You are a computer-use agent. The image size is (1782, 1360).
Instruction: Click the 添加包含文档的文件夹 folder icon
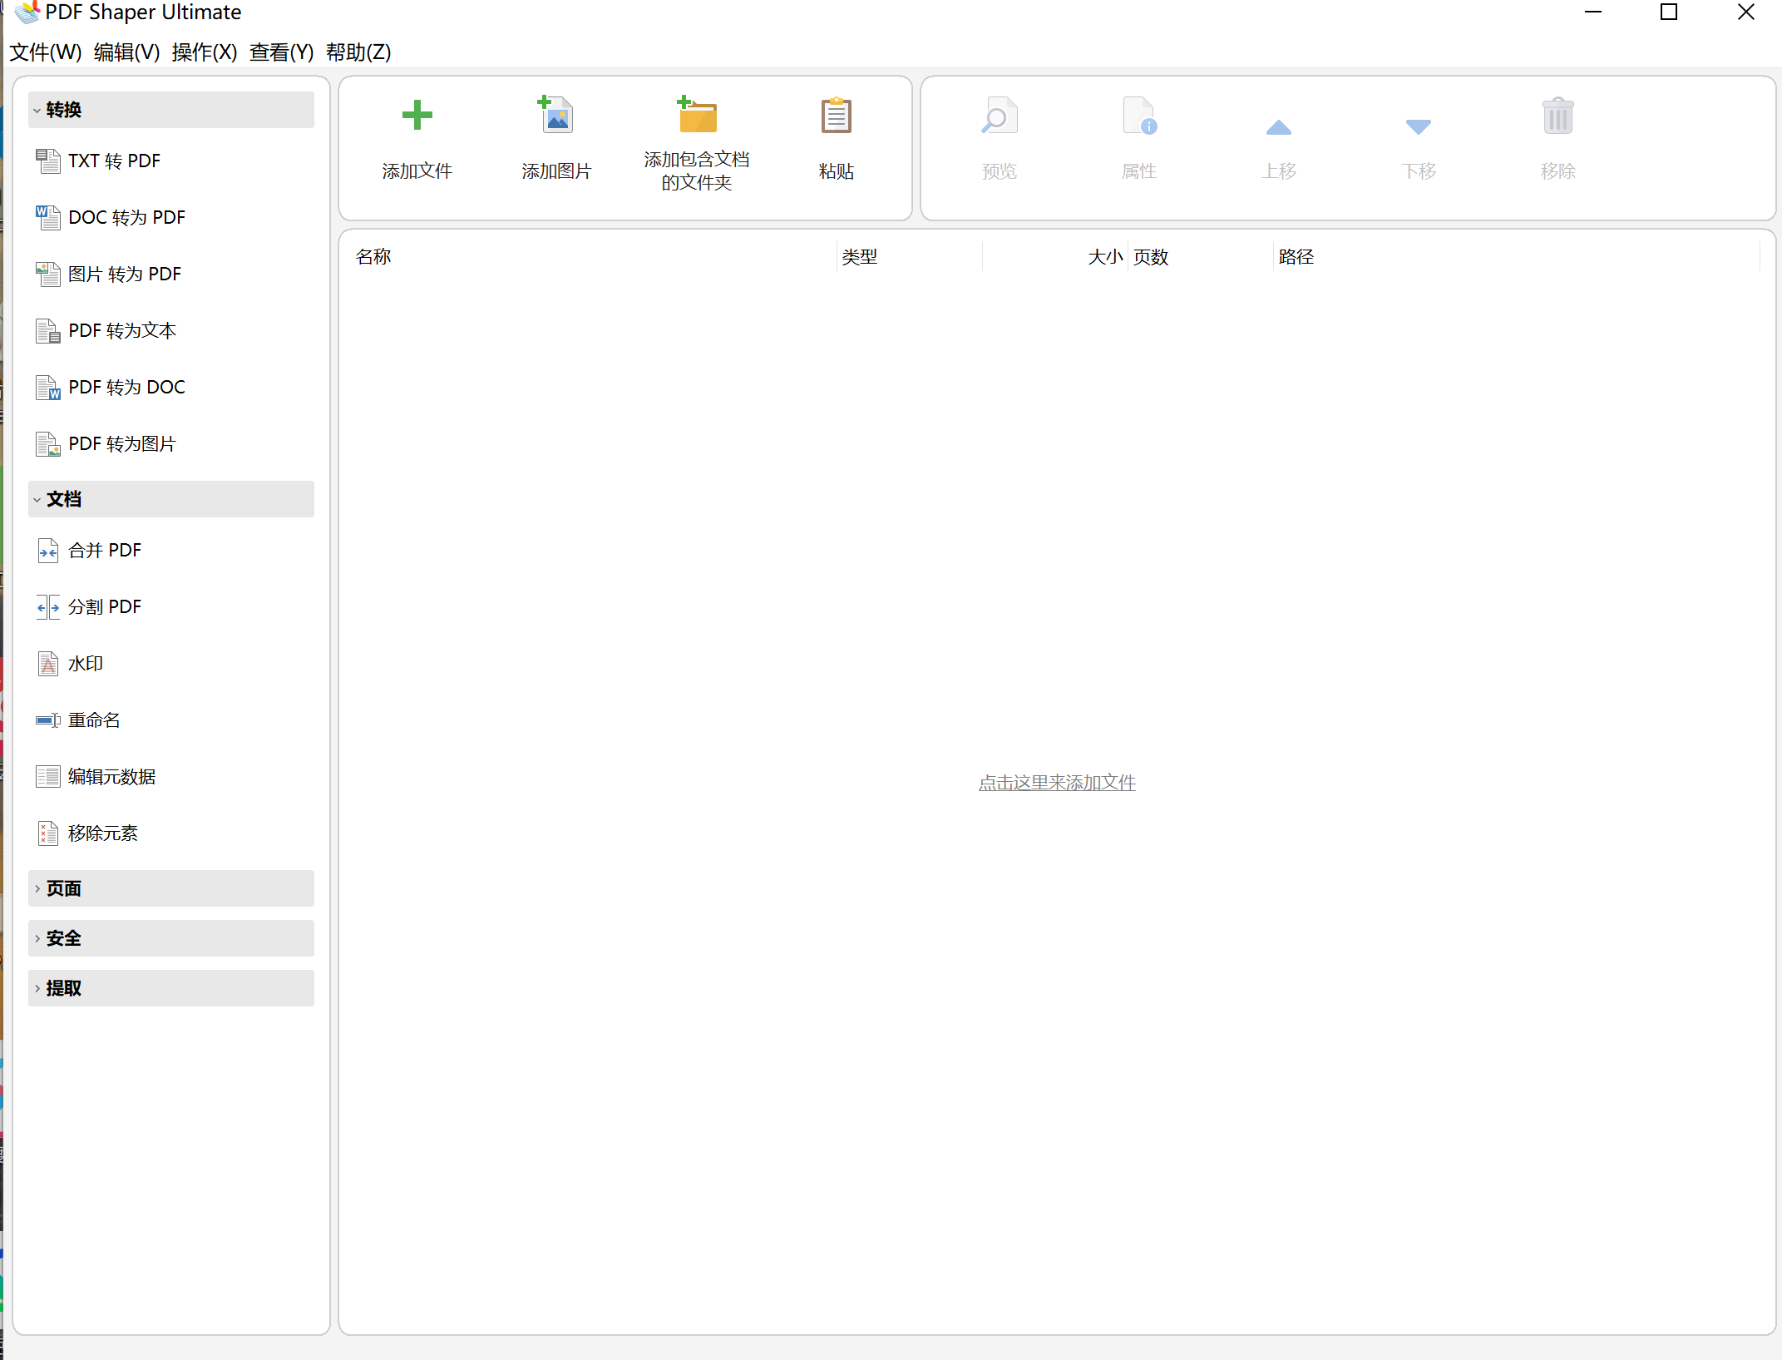696,114
